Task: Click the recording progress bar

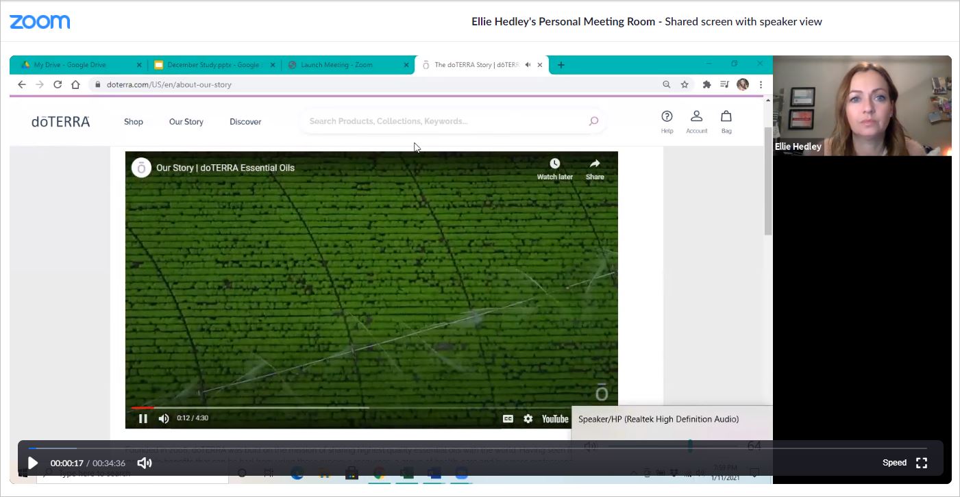Action: [480, 448]
